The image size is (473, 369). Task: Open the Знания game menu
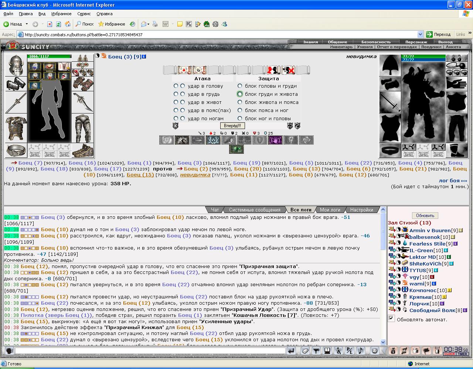(x=310, y=42)
